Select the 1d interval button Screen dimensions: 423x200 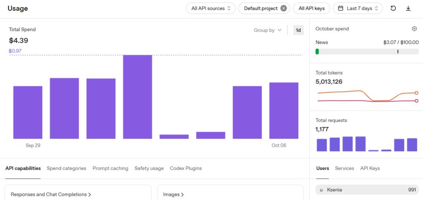[298, 30]
